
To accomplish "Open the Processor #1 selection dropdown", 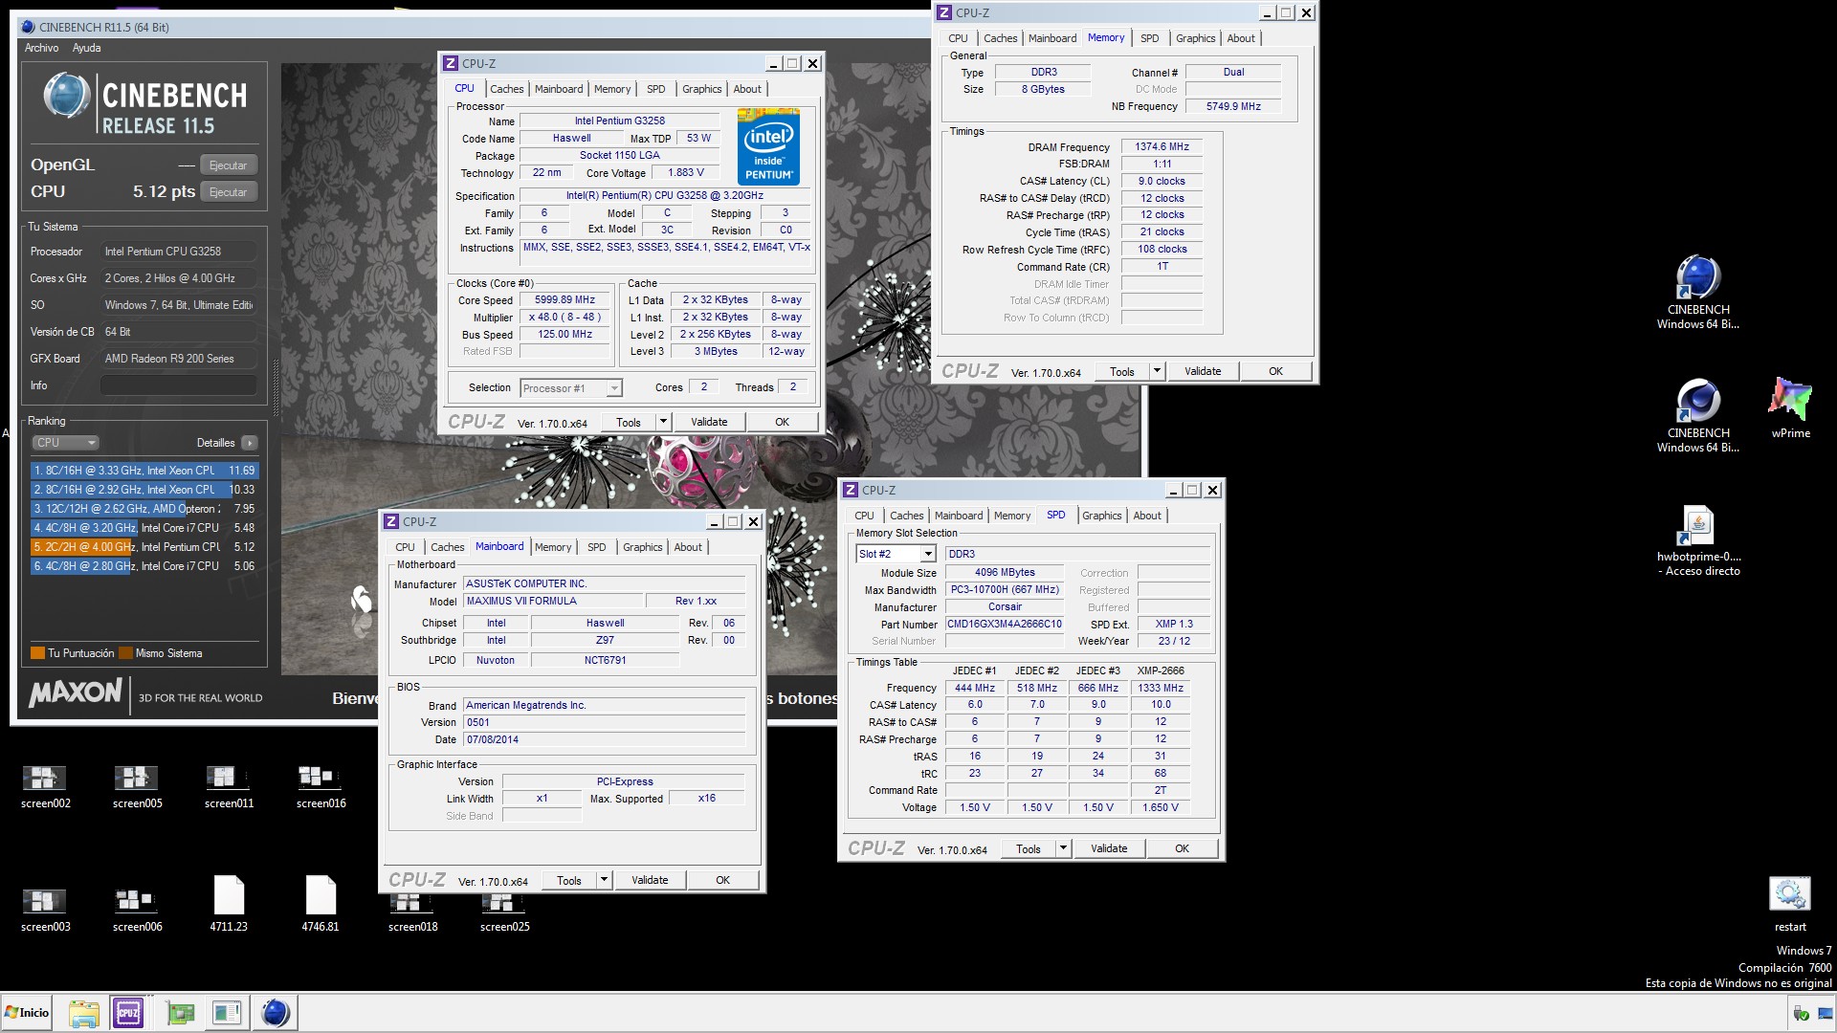I will point(571,388).
